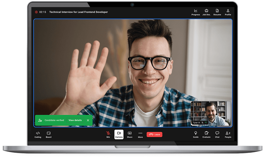Open the interview Guide
The height and width of the screenshot is (158, 265).
point(196,135)
